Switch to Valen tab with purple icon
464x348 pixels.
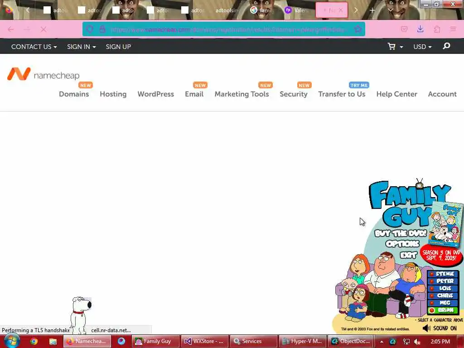point(296,10)
